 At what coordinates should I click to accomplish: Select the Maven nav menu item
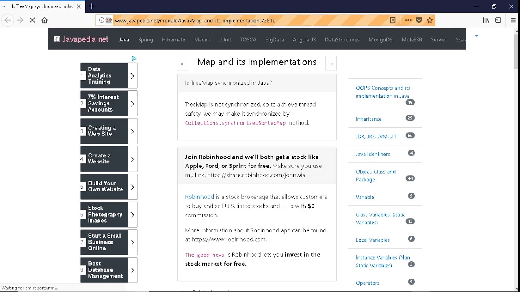click(x=202, y=39)
